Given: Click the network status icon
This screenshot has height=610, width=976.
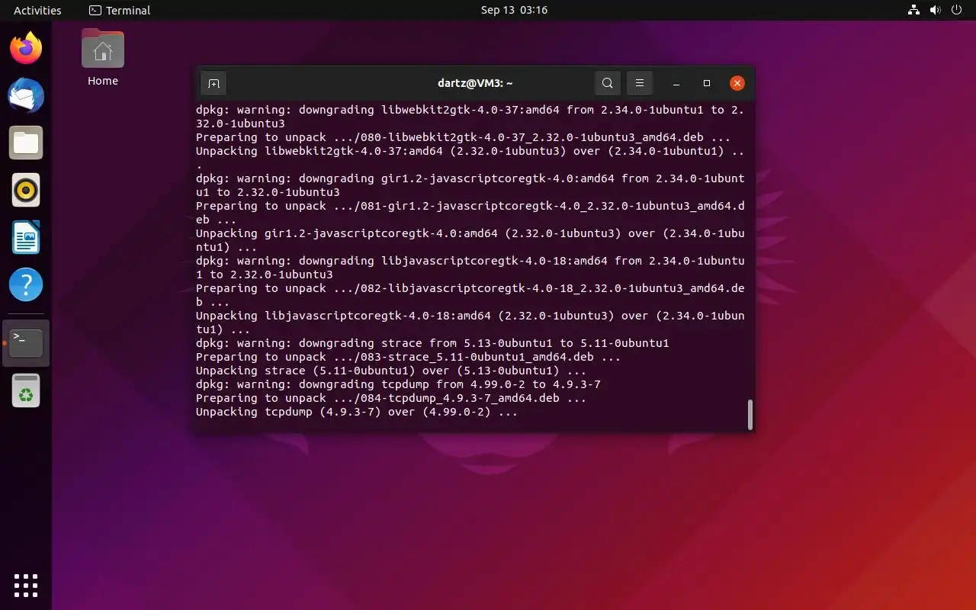Looking at the screenshot, I should click(914, 11).
